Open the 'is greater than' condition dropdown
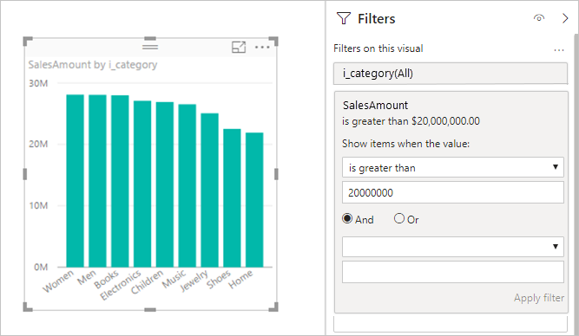The width and height of the screenshot is (579, 336). [453, 168]
